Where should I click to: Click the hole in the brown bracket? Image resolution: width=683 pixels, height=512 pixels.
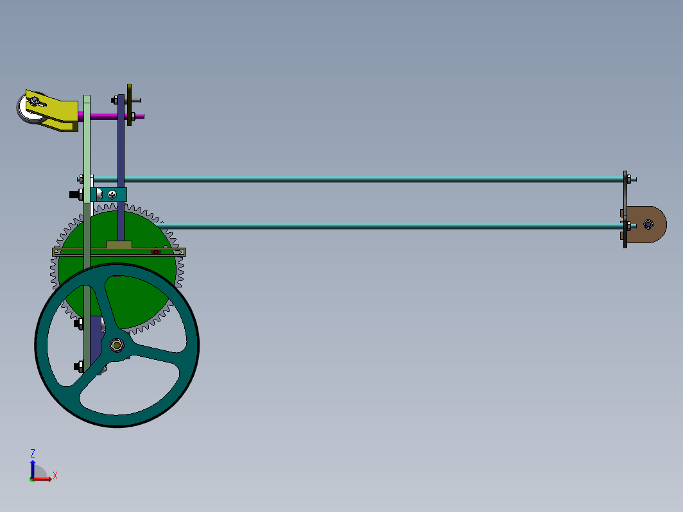(648, 225)
